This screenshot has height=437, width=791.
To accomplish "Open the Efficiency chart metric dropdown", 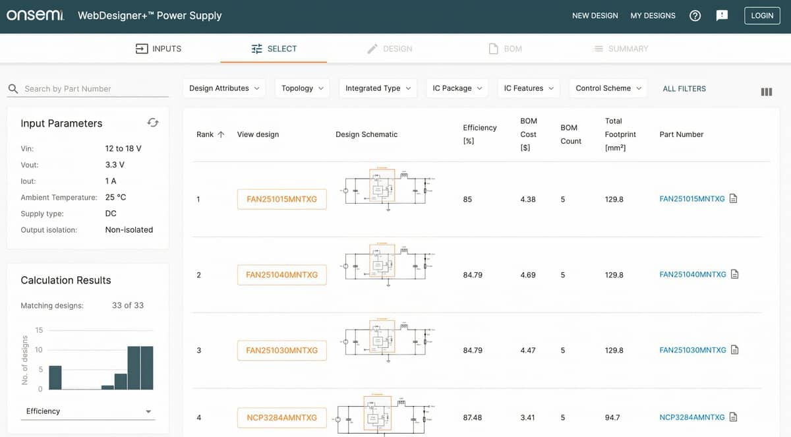I will 89,411.
